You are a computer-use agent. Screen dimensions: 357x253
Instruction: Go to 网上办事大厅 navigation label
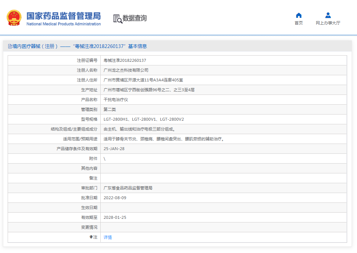click(328, 23)
